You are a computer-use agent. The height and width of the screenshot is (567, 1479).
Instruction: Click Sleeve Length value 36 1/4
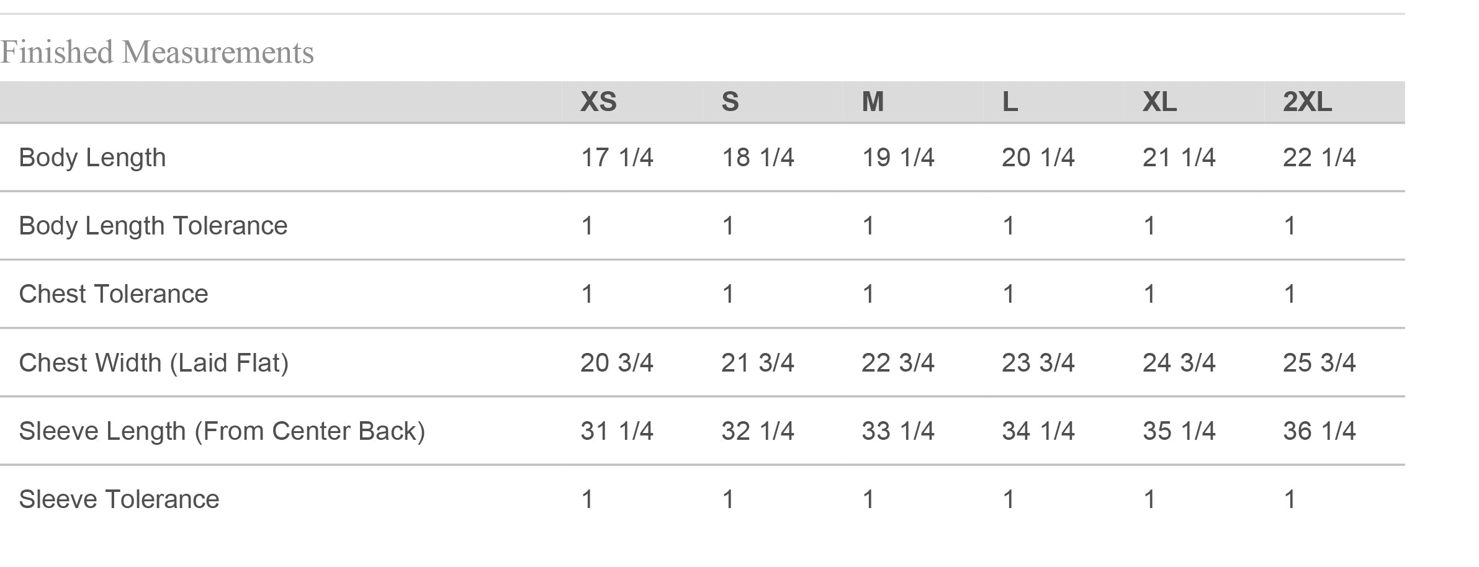point(1319,431)
